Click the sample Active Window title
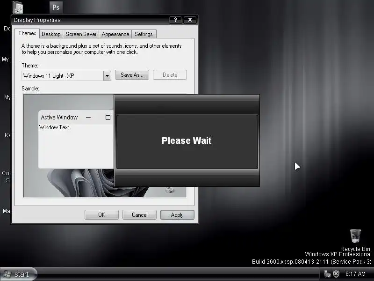 [x=59, y=118]
